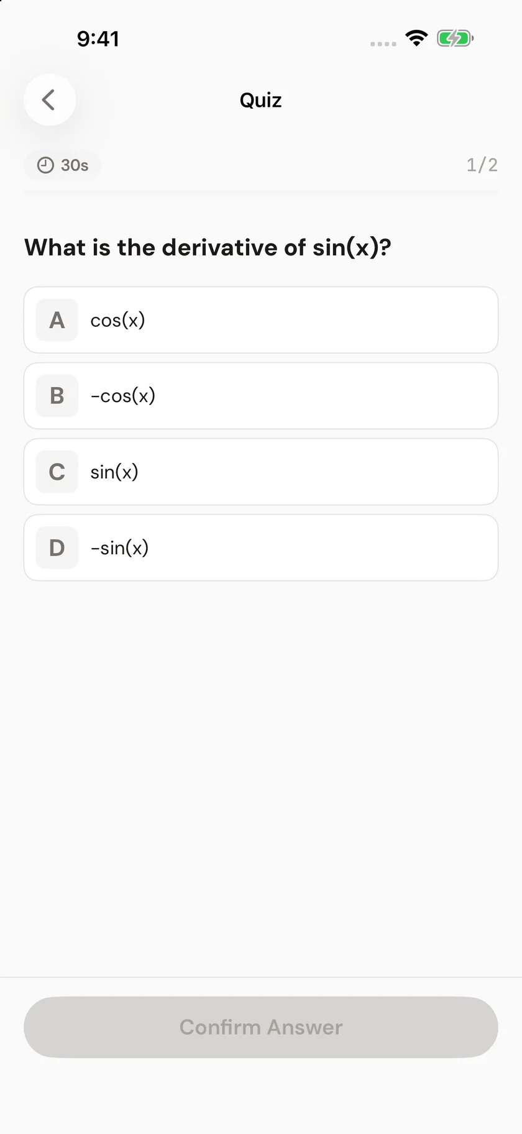Select answer -cos(x)
Viewport: 522px width, 1134px height.
click(x=261, y=396)
